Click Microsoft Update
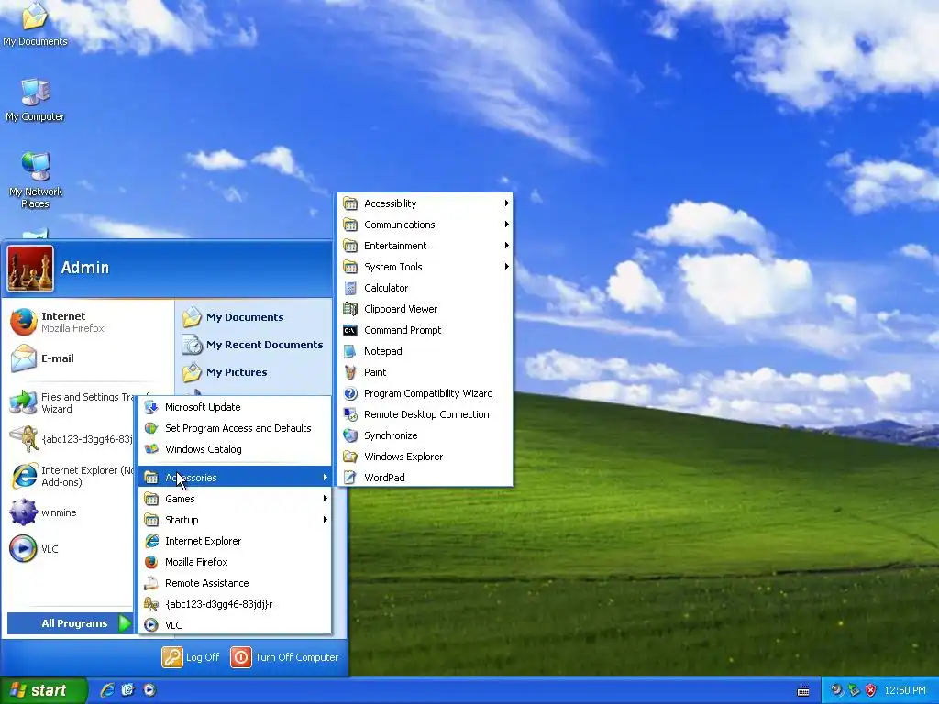Image resolution: width=939 pixels, height=704 pixels. 236,407
